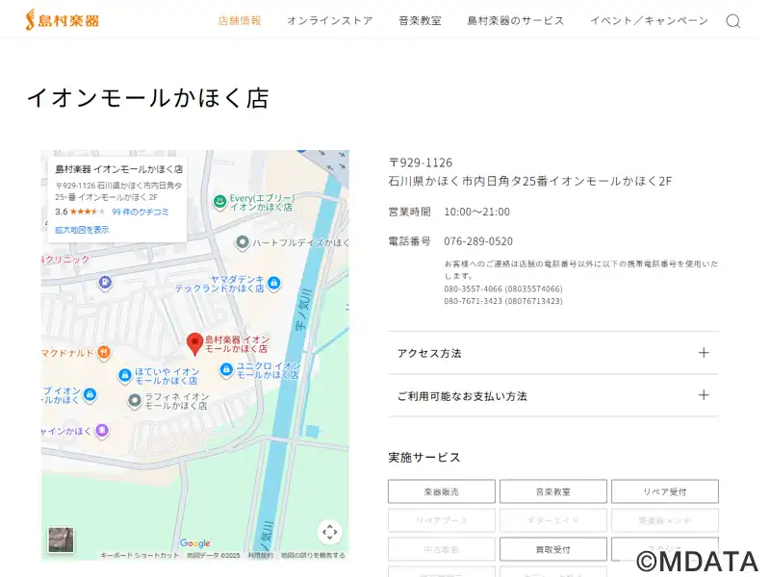The width and height of the screenshot is (770, 577).
Task: Click the map camera controls compass icon
Action: (x=329, y=532)
